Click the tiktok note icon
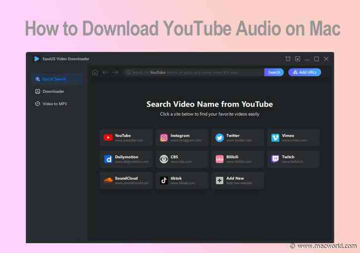The image size is (360, 253). click(164, 180)
